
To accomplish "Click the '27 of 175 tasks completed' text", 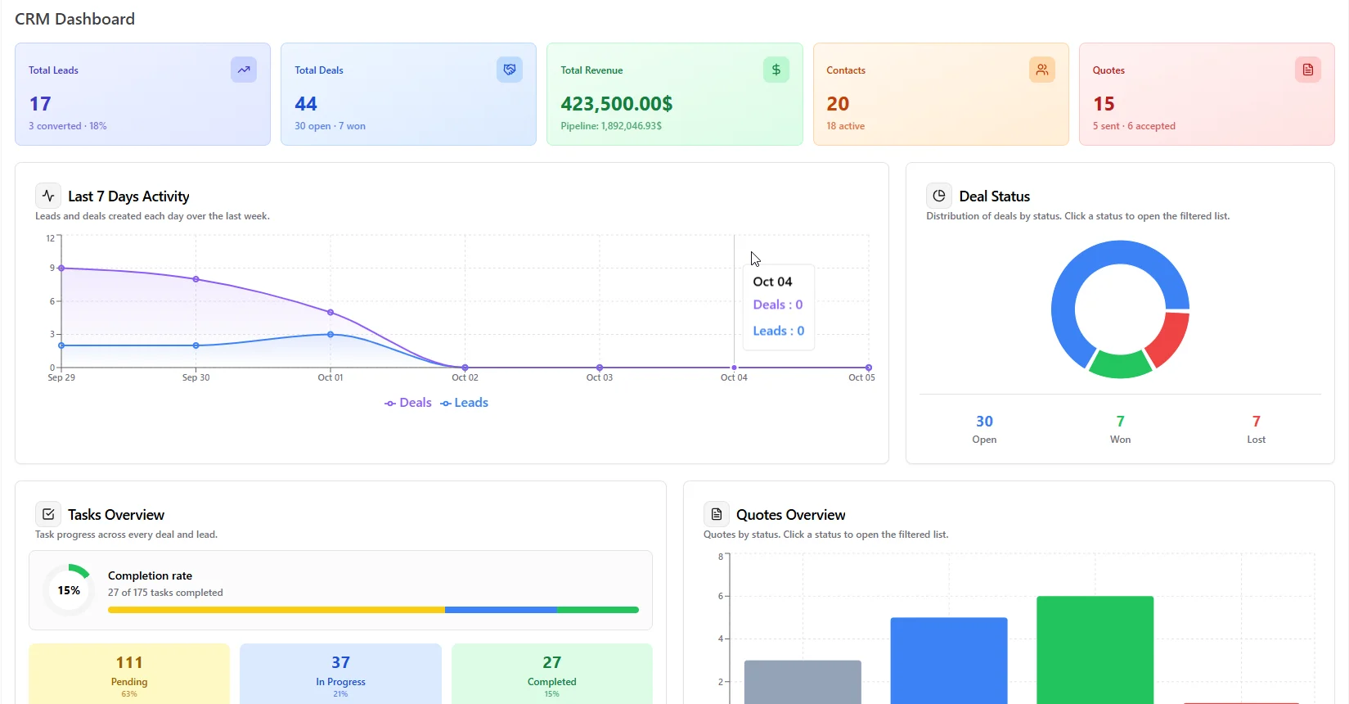I will [165, 593].
